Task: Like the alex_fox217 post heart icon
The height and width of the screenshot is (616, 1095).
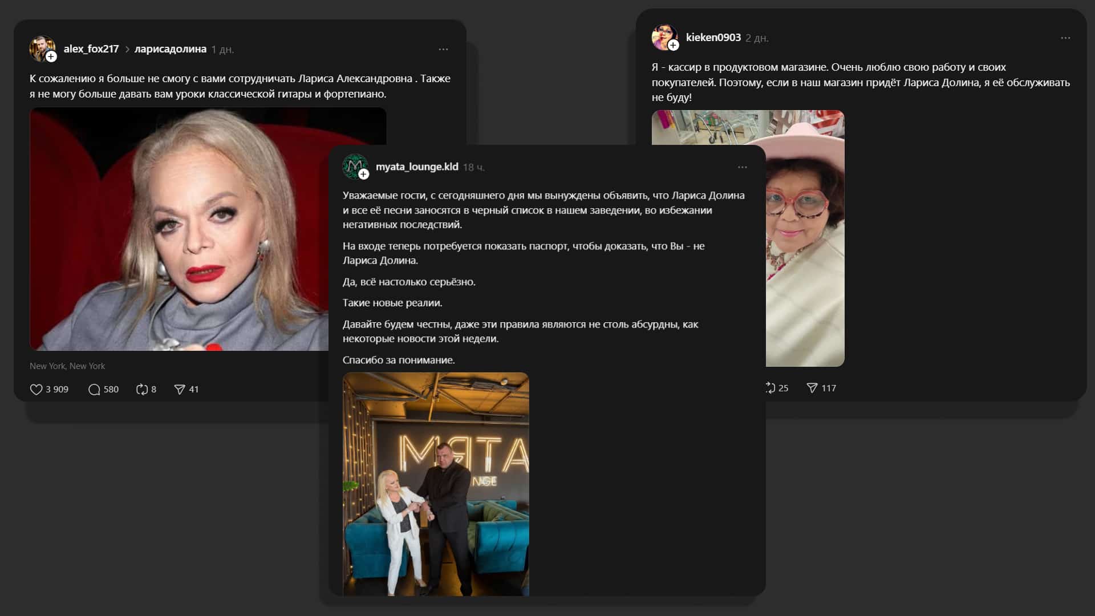Action: tap(36, 390)
